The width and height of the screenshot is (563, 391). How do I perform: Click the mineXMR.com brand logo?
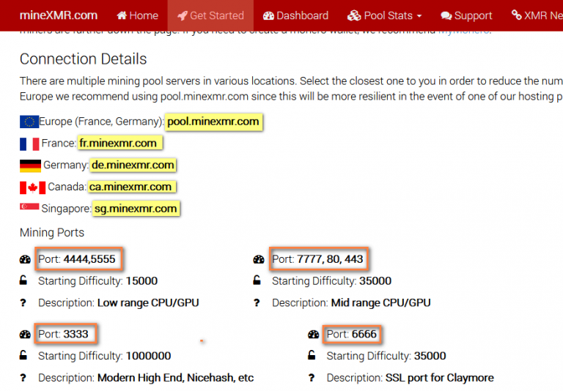click(59, 15)
